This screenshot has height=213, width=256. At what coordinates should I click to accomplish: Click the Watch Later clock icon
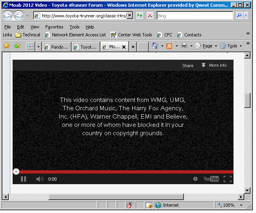pyautogui.click(x=195, y=179)
